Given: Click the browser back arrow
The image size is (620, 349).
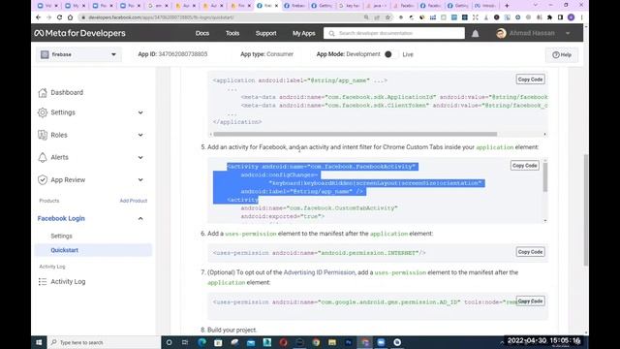Looking at the screenshot, I should 38,17.
